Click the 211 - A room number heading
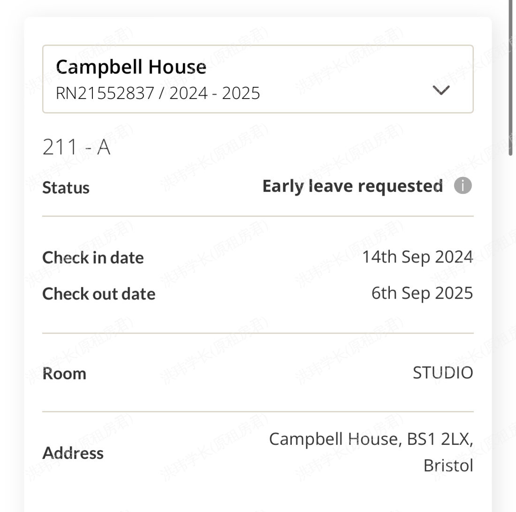Image resolution: width=516 pixels, height=512 pixels. [x=76, y=147]
